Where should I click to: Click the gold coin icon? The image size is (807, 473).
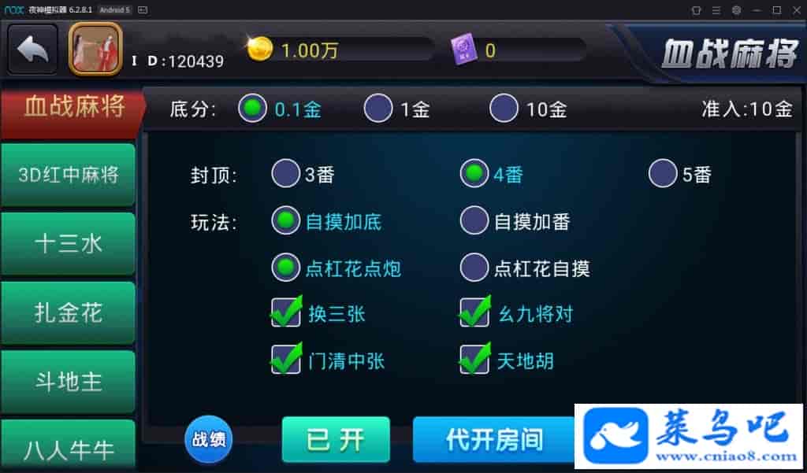(x=260, y=50)
